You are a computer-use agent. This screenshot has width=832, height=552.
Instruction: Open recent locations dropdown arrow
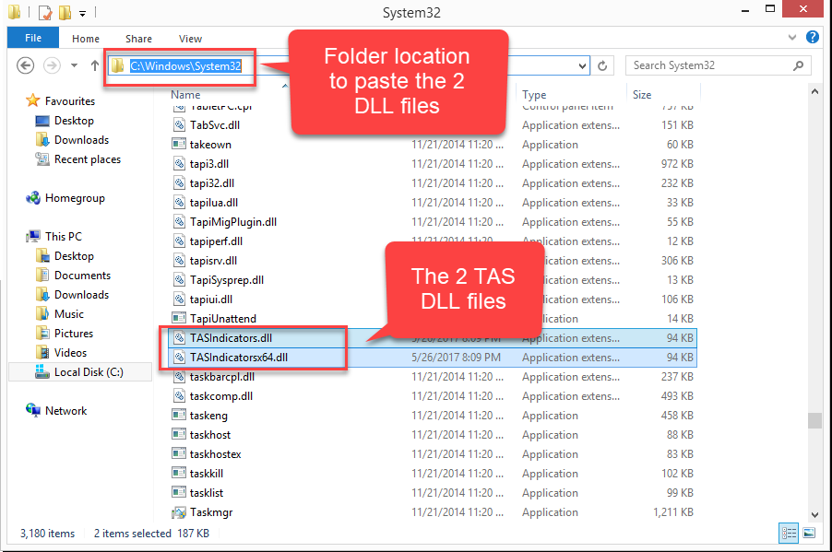pyautogui.click(x=75, y=65)
